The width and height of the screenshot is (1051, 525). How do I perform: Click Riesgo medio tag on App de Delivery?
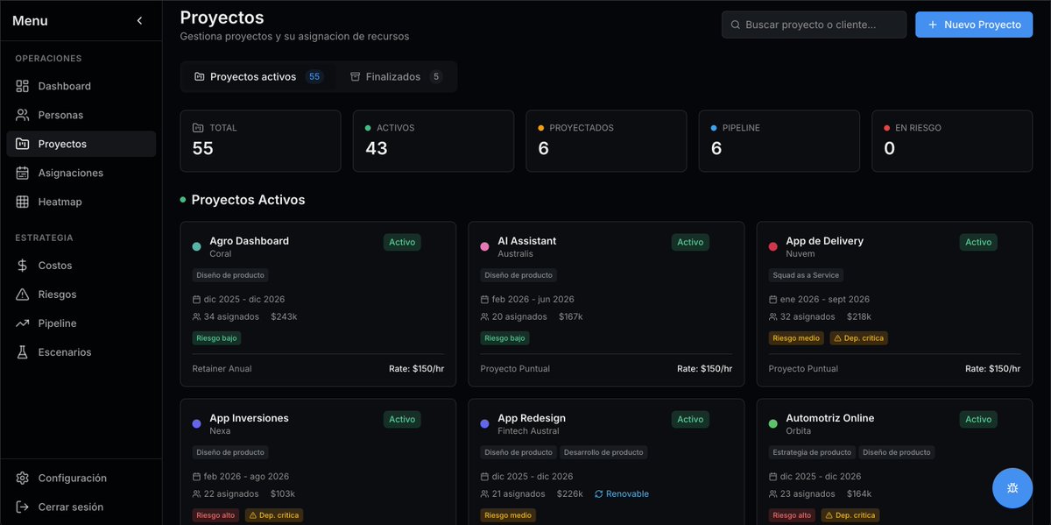pos(795,338)
